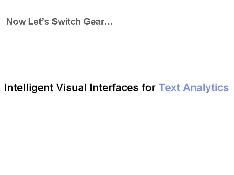The image size is (234, 175).
Task: Click the blue word "Analytics"
Action: click(x=206, y=88)
